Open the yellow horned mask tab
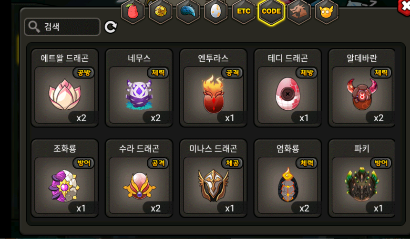The width and height of the screenshot is (410, 239). [x=327, y=11]
